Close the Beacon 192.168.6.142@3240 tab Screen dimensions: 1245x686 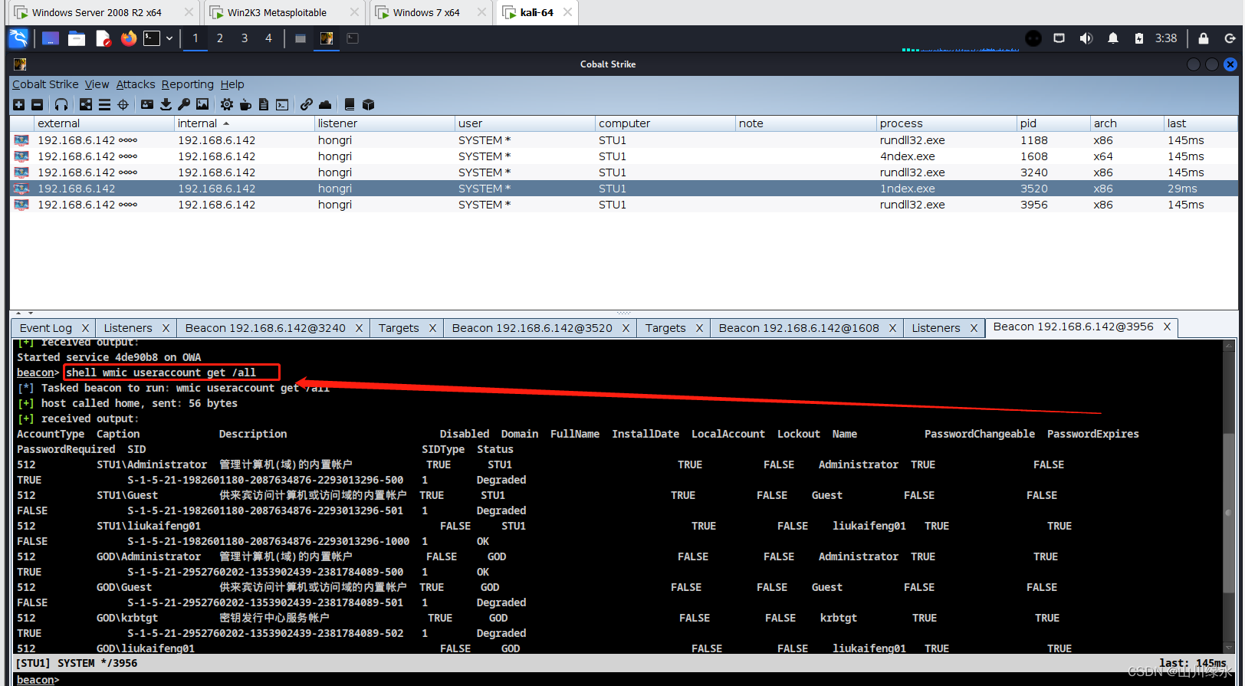[359, 328]
